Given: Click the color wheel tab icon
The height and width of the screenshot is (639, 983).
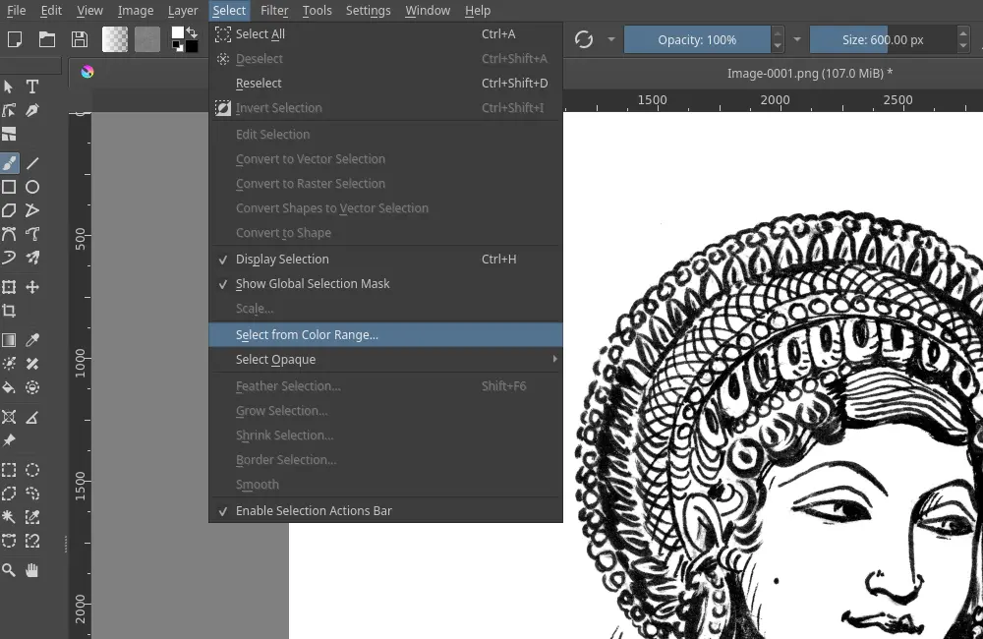Looking at the screenshot, I should [x=87, y=72].
